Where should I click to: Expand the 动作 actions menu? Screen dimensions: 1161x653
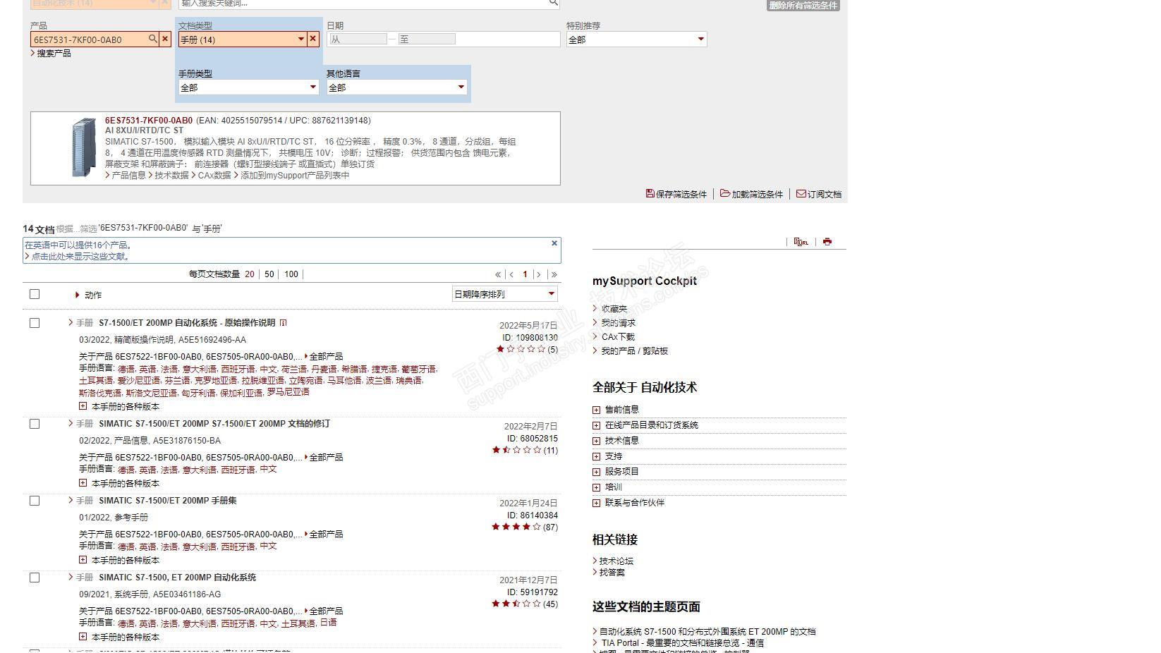[88, 295]
